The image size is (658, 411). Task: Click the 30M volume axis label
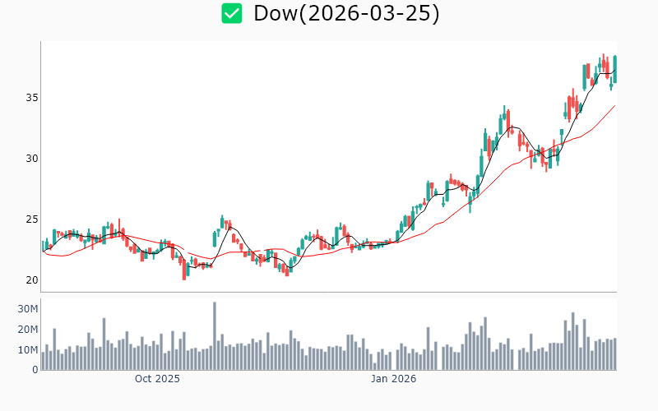(28, 309)
